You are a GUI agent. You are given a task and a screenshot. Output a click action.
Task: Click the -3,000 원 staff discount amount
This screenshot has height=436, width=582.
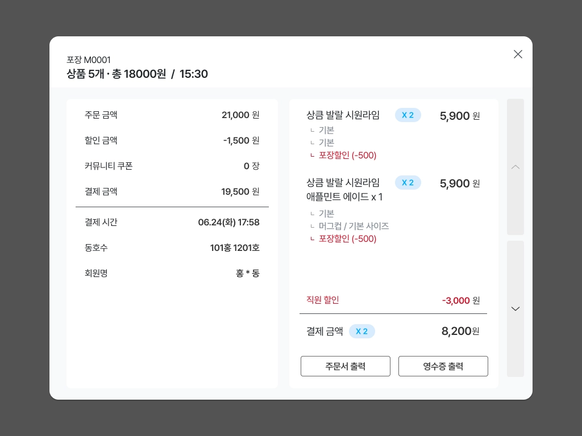pyautogui.click(x=460, y=300)
